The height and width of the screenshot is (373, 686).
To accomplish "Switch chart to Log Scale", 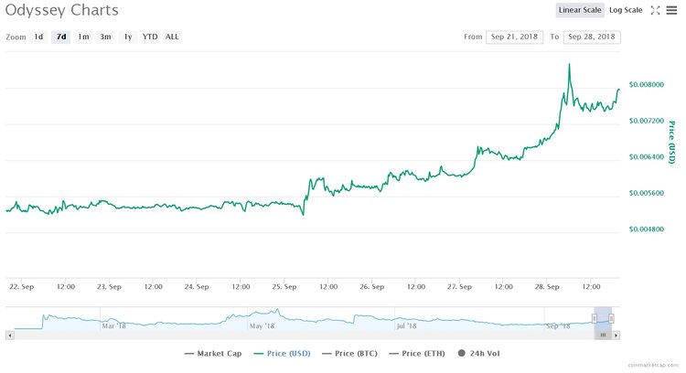I will (x=626, y=10).
